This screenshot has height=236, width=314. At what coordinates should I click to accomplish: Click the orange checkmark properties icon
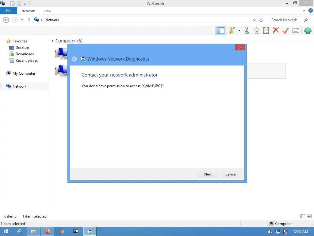285,30
